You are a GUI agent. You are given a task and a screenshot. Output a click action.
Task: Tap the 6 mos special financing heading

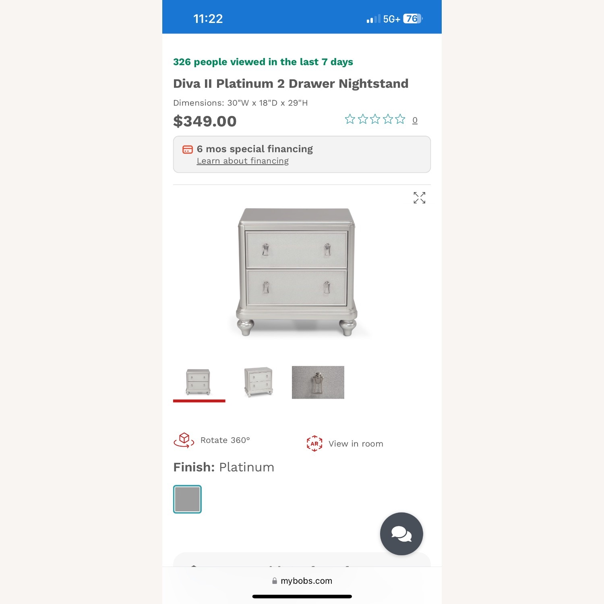[254, 149]
